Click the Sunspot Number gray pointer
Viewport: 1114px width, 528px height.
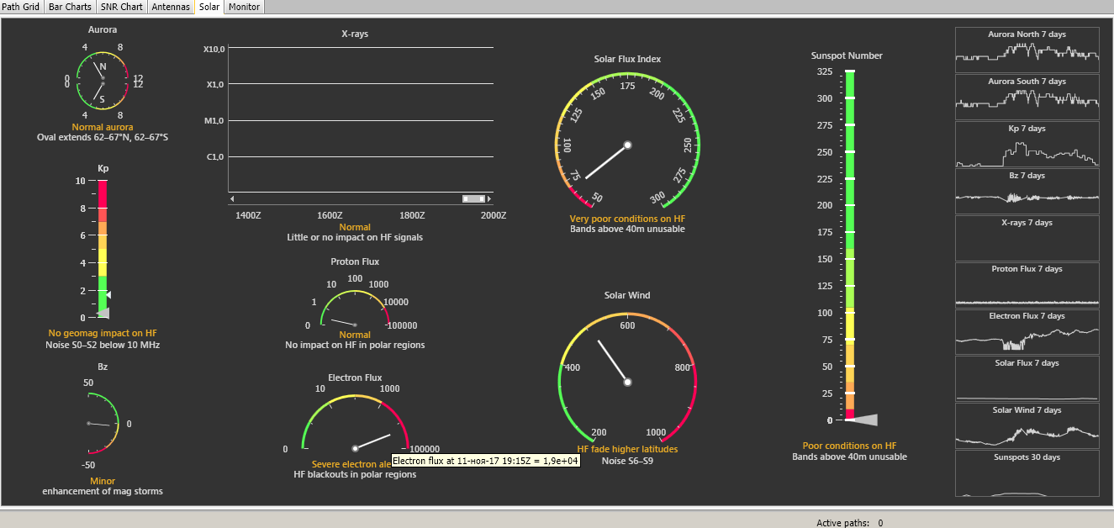pos(861,420)
